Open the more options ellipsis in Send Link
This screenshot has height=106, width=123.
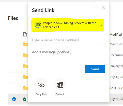click(96, 7)
